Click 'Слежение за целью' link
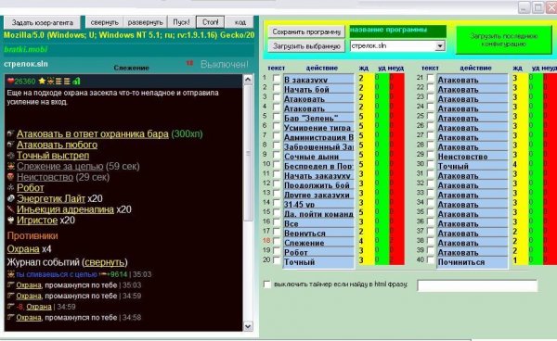 59,166
